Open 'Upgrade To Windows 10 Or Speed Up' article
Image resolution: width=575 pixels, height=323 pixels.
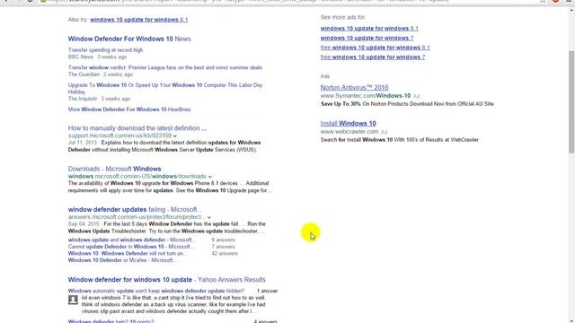tap(165, 88)
